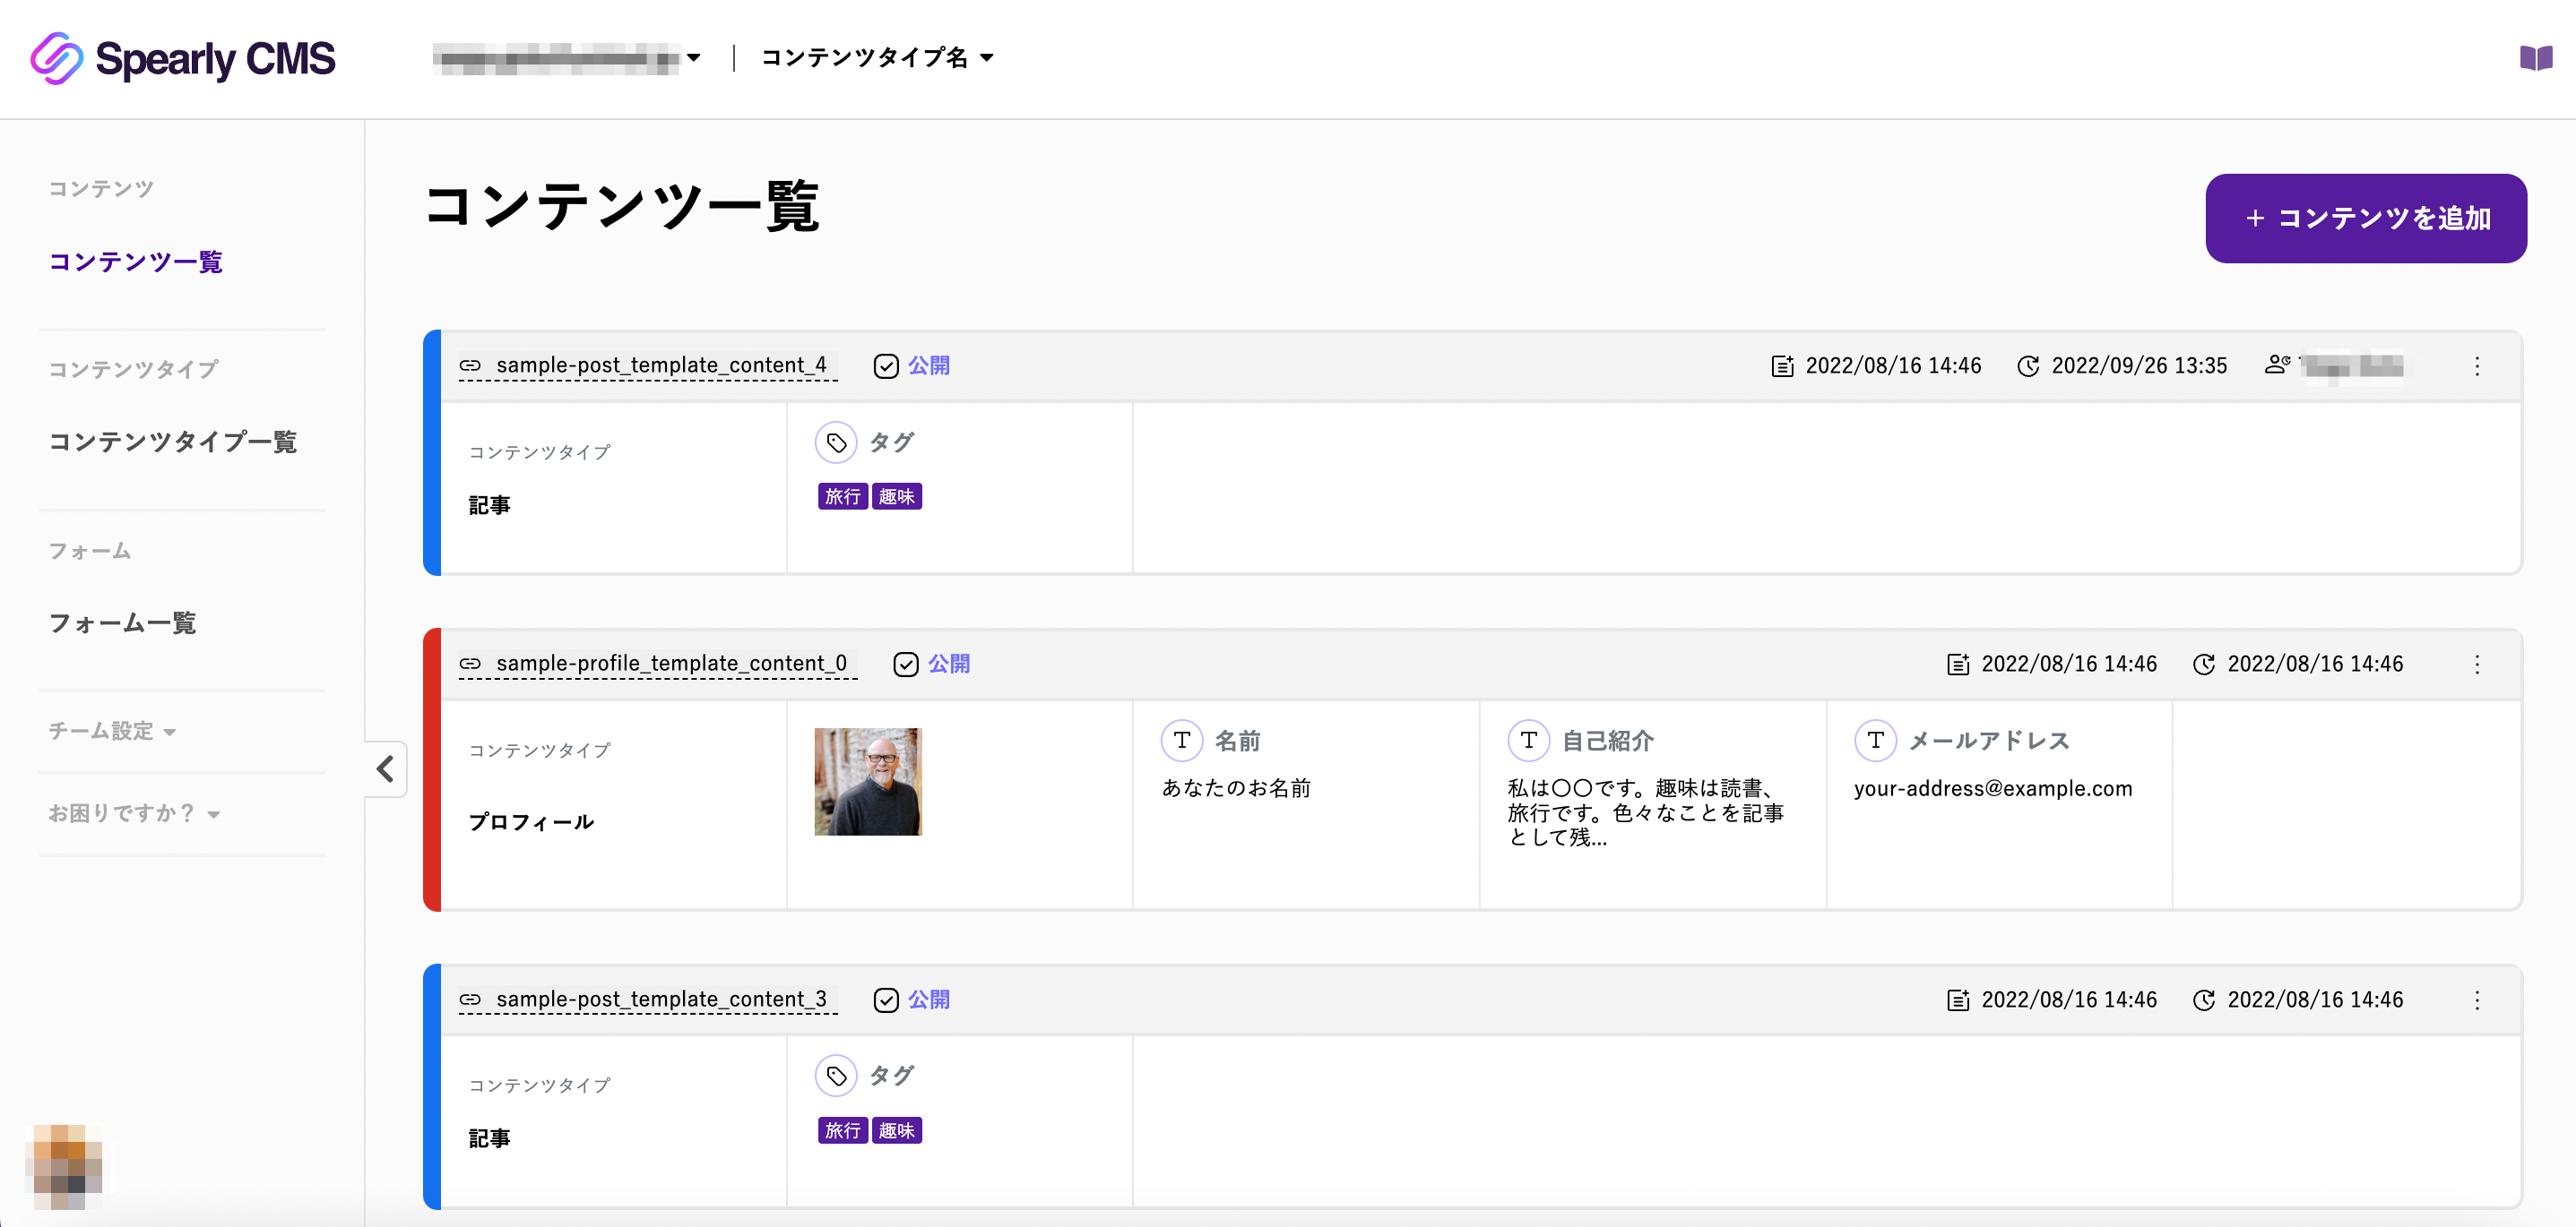Click 趣味 tag in sample-post_template_content_4 card

click(x=897, y=495)
